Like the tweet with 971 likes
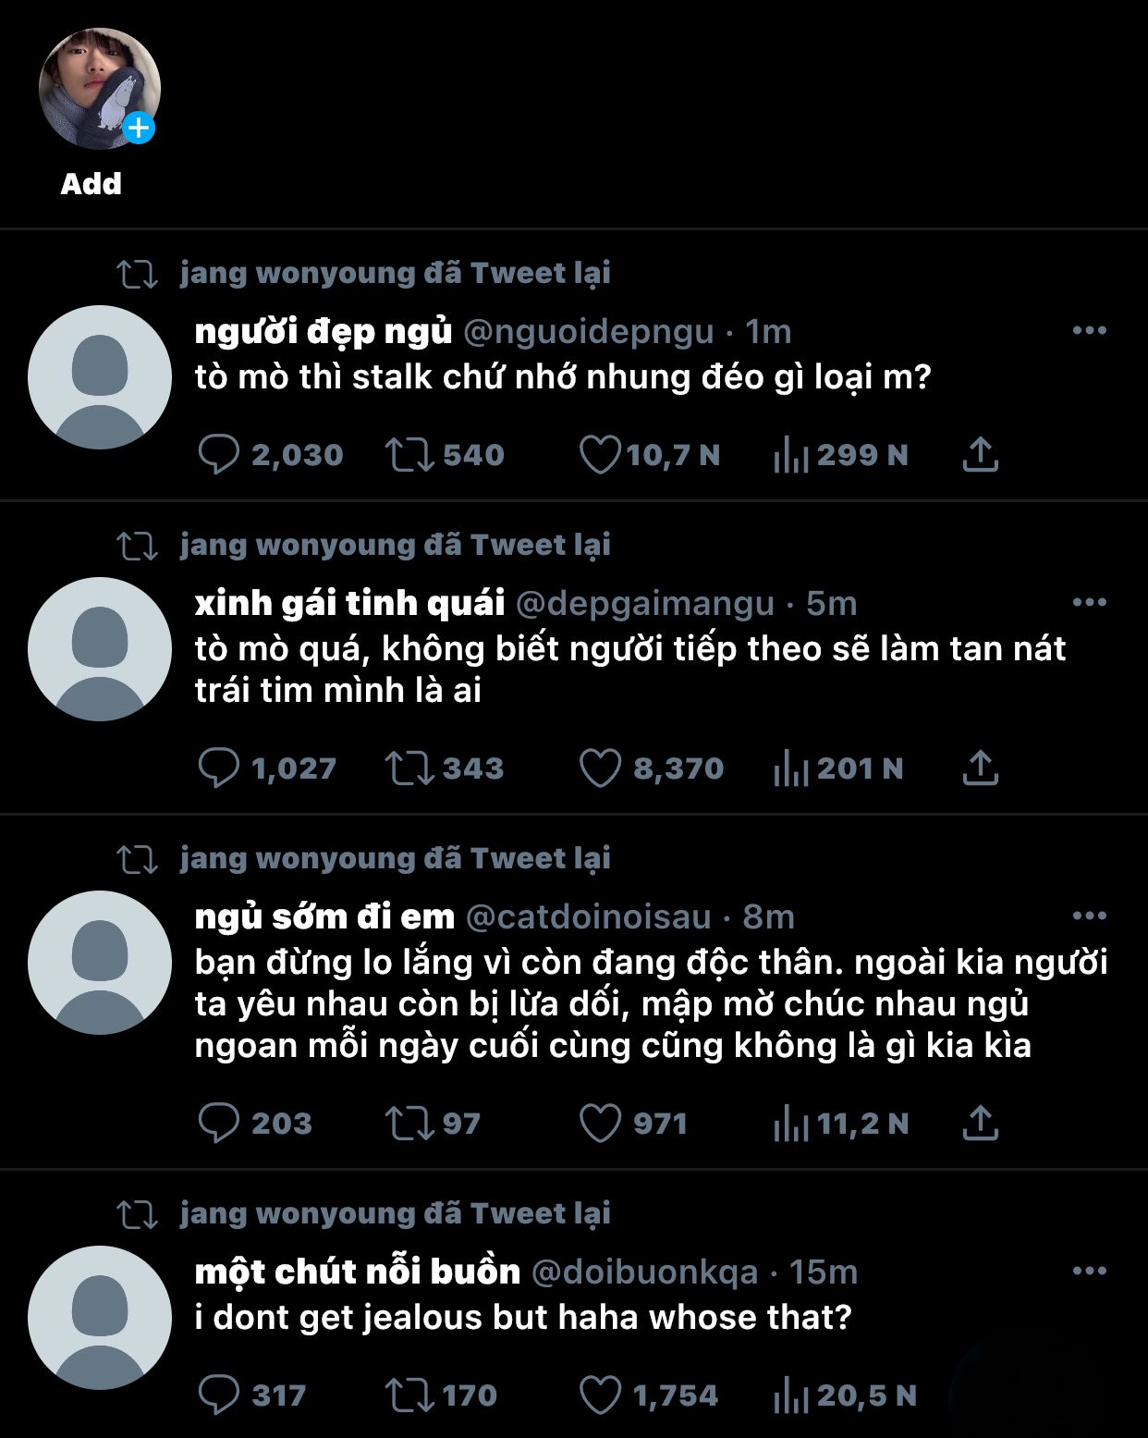 pos(600,1124)
